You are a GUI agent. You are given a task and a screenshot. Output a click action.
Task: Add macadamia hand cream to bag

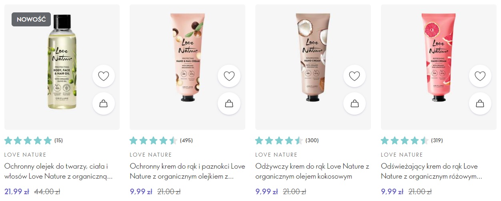click(x=229, y=104)
